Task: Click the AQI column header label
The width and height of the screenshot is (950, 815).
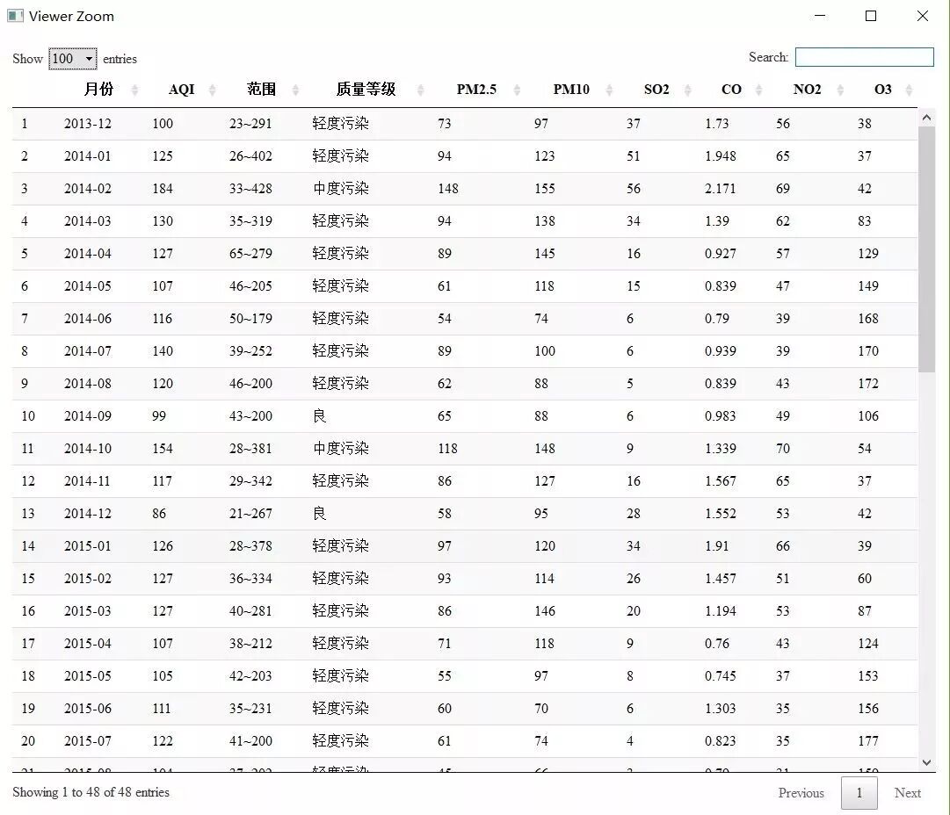Action: coord(181,90)
